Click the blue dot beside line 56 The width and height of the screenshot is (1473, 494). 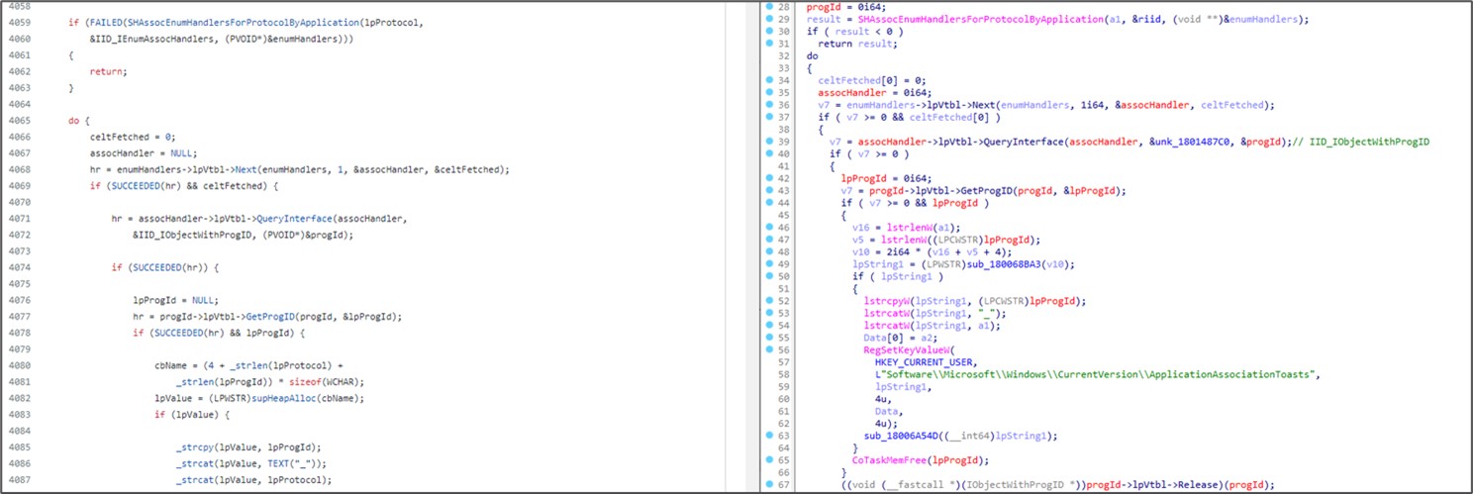(770, 348)
